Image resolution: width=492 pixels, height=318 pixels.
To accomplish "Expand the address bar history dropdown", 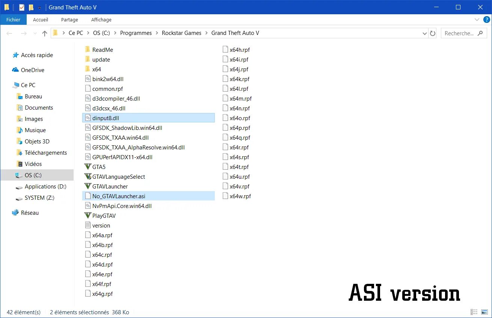I will point(424,33).
